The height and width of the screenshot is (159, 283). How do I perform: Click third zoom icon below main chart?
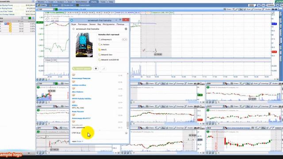point(43,79)
